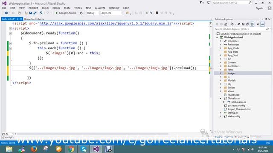Viewport: 273px width, 153px height.
Task: Open Google Chrome from the taskbar
Action: (x=71, y=149)
